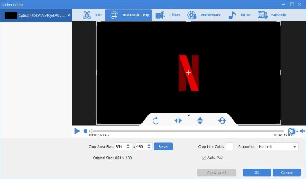Click the total duration 00:40:12.821
This screenshot has height=179, width=306.
point(283,135)
